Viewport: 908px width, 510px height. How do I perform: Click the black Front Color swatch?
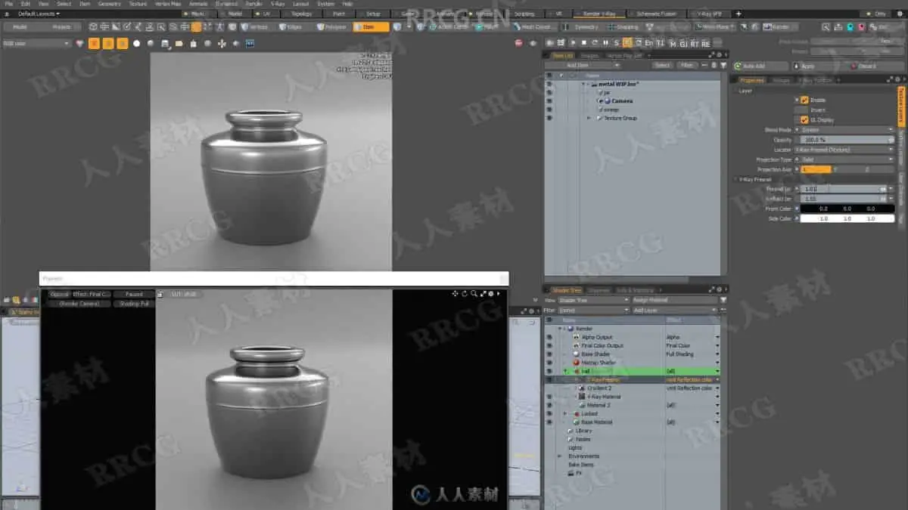coord(847,209)
